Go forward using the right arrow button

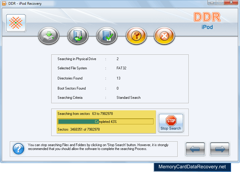pos(220,149)
